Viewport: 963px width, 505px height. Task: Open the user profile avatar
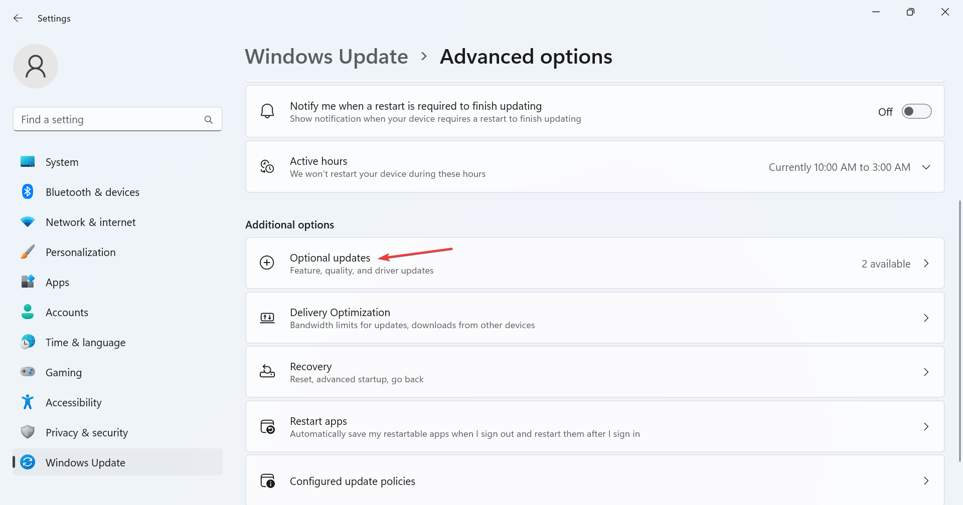[36, 66]
